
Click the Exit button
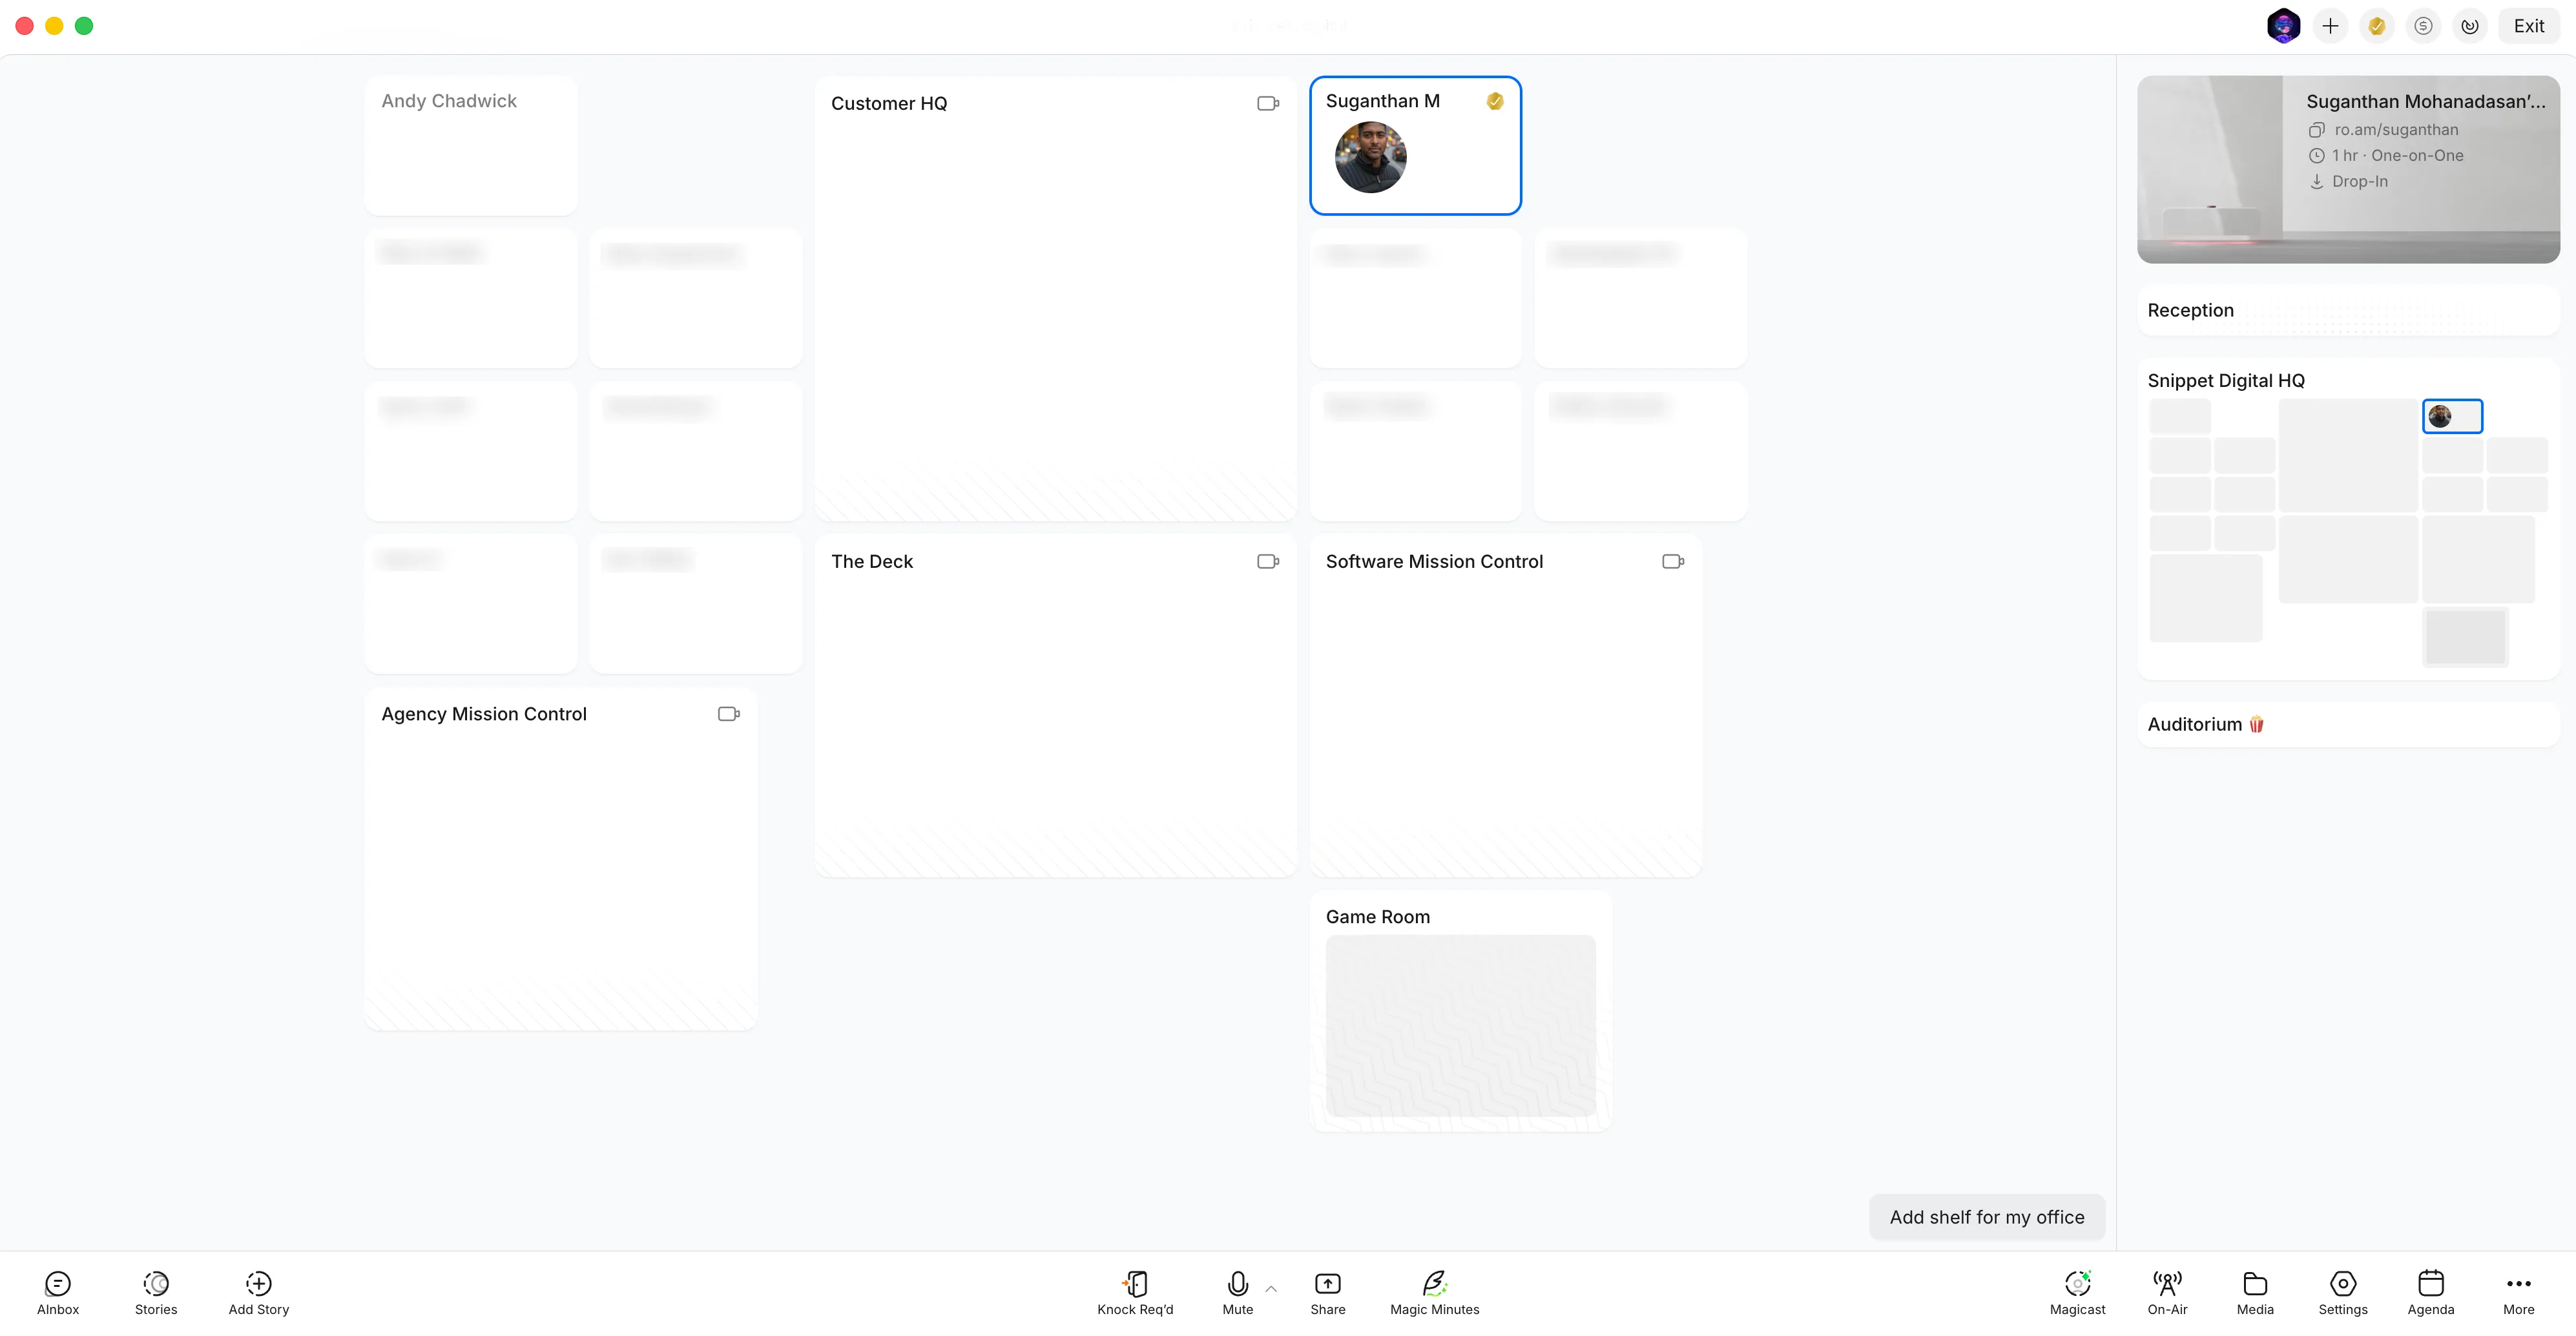click(x=2528, y=26)
